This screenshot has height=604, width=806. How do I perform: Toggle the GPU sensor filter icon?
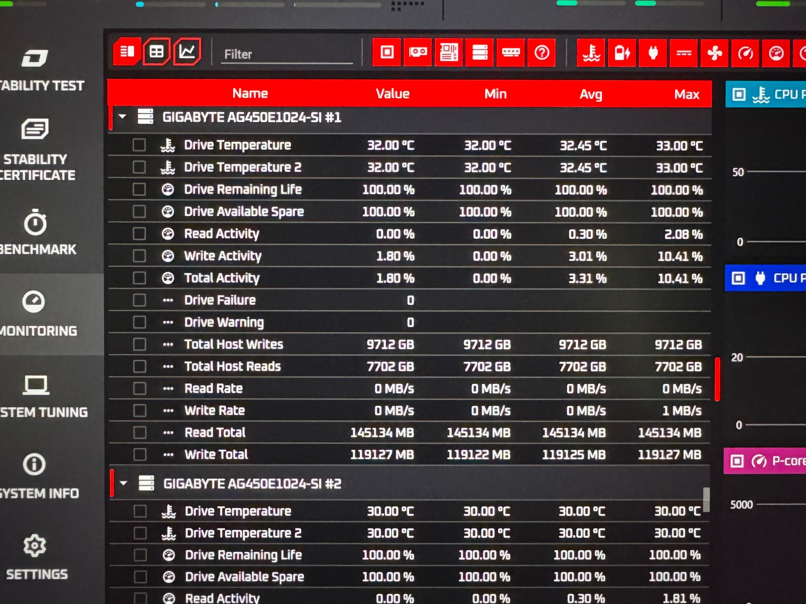click(418, 52)
